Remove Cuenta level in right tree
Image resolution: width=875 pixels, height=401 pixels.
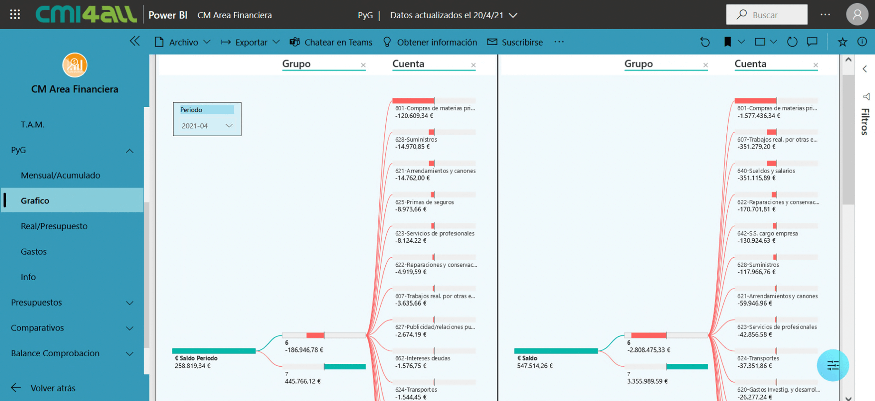click(x=815, y=65)
